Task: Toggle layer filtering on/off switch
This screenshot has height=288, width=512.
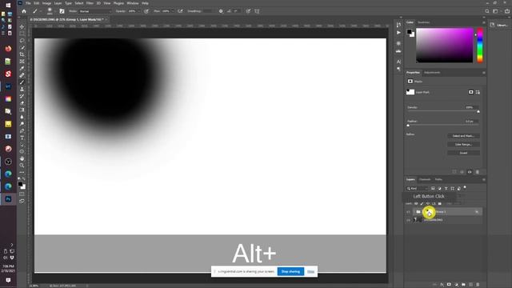Action: [465, 188]
